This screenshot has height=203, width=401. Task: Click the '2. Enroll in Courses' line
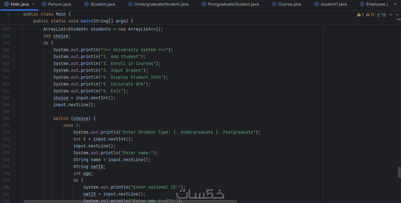(107, 63)
